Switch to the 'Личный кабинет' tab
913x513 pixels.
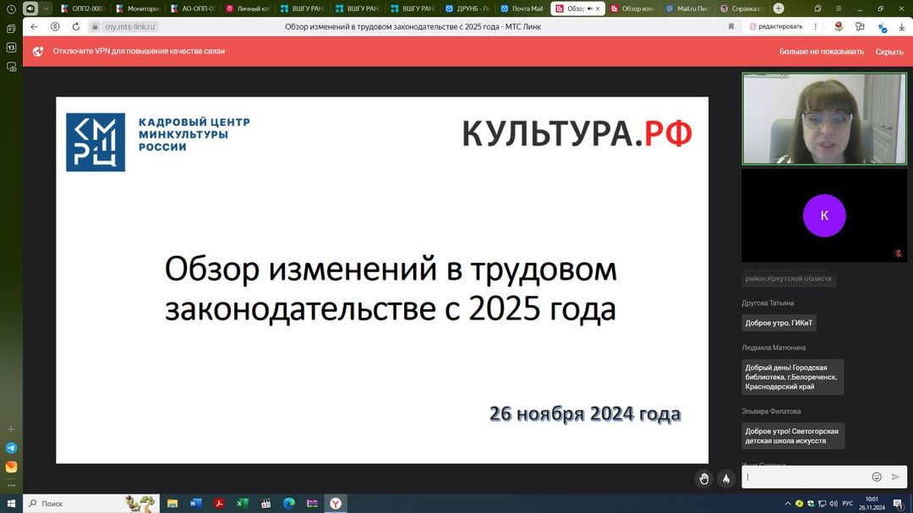(248, 8)
